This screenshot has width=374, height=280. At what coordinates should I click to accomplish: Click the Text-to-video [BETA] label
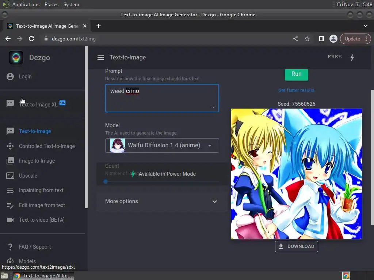[x=42, y=220]
